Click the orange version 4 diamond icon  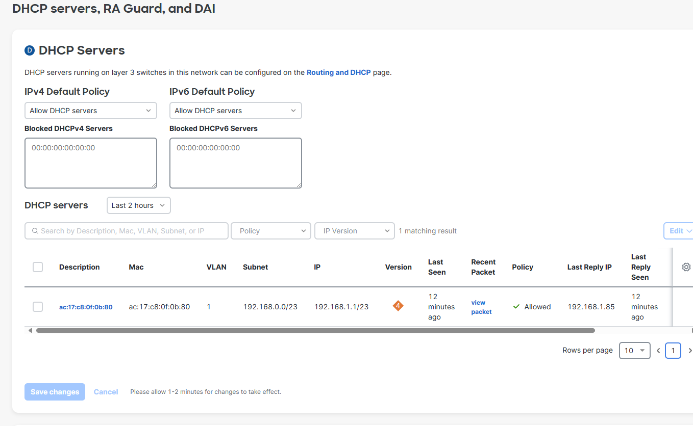coord(398,306)
